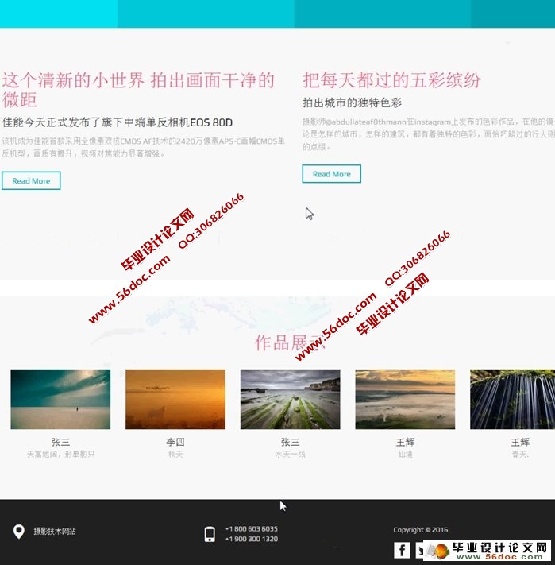This screenshot has height=565, width=555.
Task: Click author name 王辉 under the 仙境 photo
Action: [x=405, y=442]
